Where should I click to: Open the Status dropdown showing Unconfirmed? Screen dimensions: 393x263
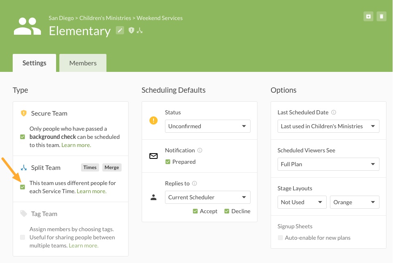pos(208,126)
